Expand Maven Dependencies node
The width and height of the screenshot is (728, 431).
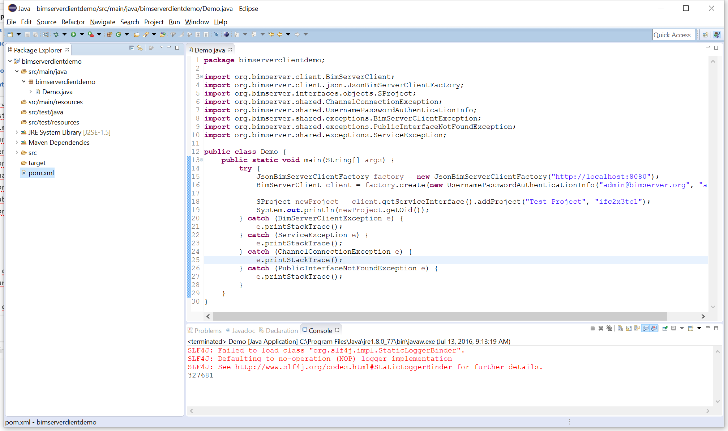17,142
